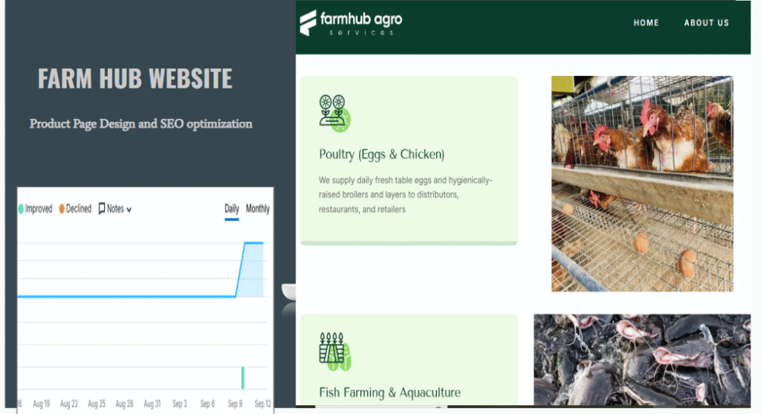The width and height of the screenshot is (761, 414).
Task: Click the shaded blue peak on the chart
Action: [x=253, y=269]
